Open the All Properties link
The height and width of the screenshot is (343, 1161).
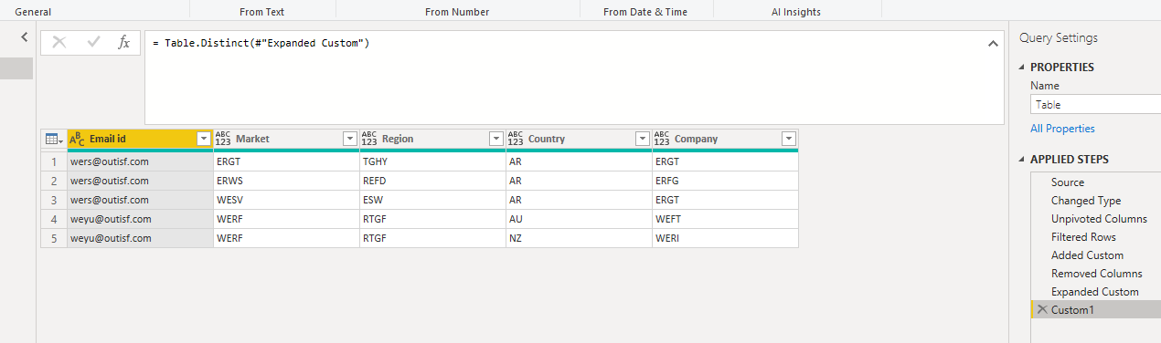pos(1062,129)
